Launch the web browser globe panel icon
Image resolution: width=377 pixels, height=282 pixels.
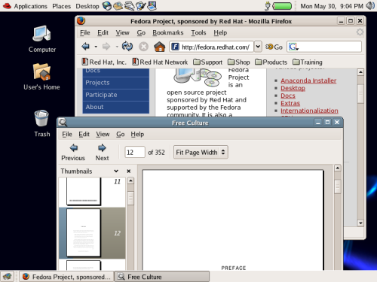(107, 6)
